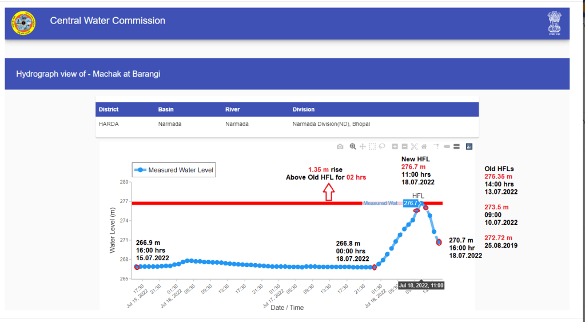Click the peak 276.7 data point
The image size is (585, 322).
point(421,203)
